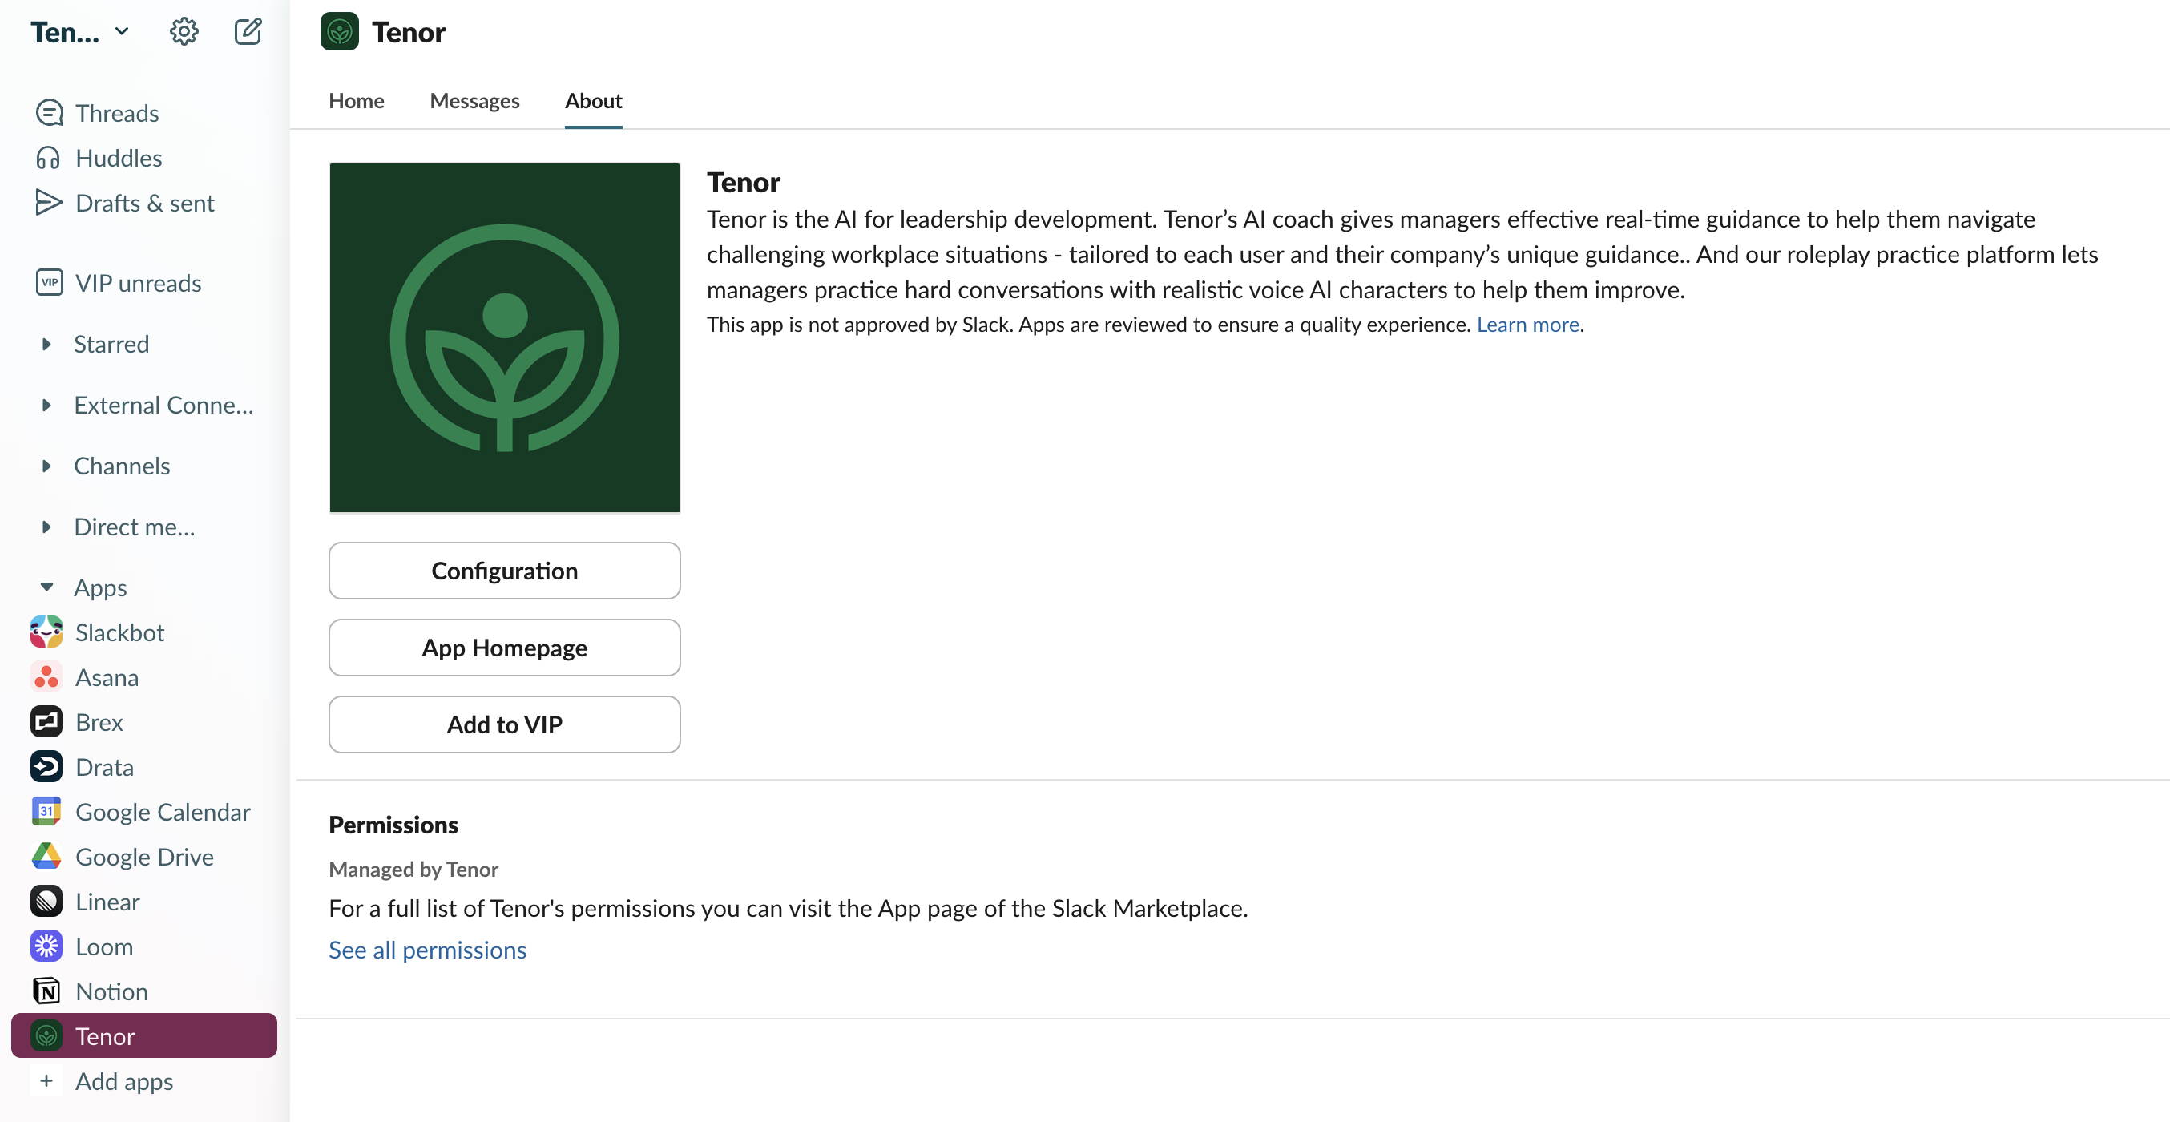Open the Brex app icon
The image size is (2170, 1122).
coord(46,722)
